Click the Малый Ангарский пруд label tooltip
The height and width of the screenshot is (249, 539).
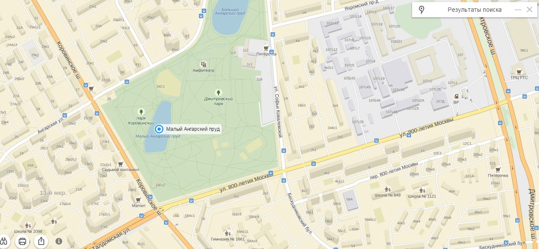[x=193, y=129]
